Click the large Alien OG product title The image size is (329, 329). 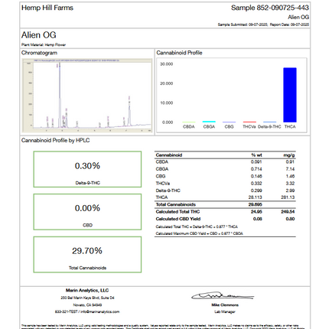pos(39,35)
